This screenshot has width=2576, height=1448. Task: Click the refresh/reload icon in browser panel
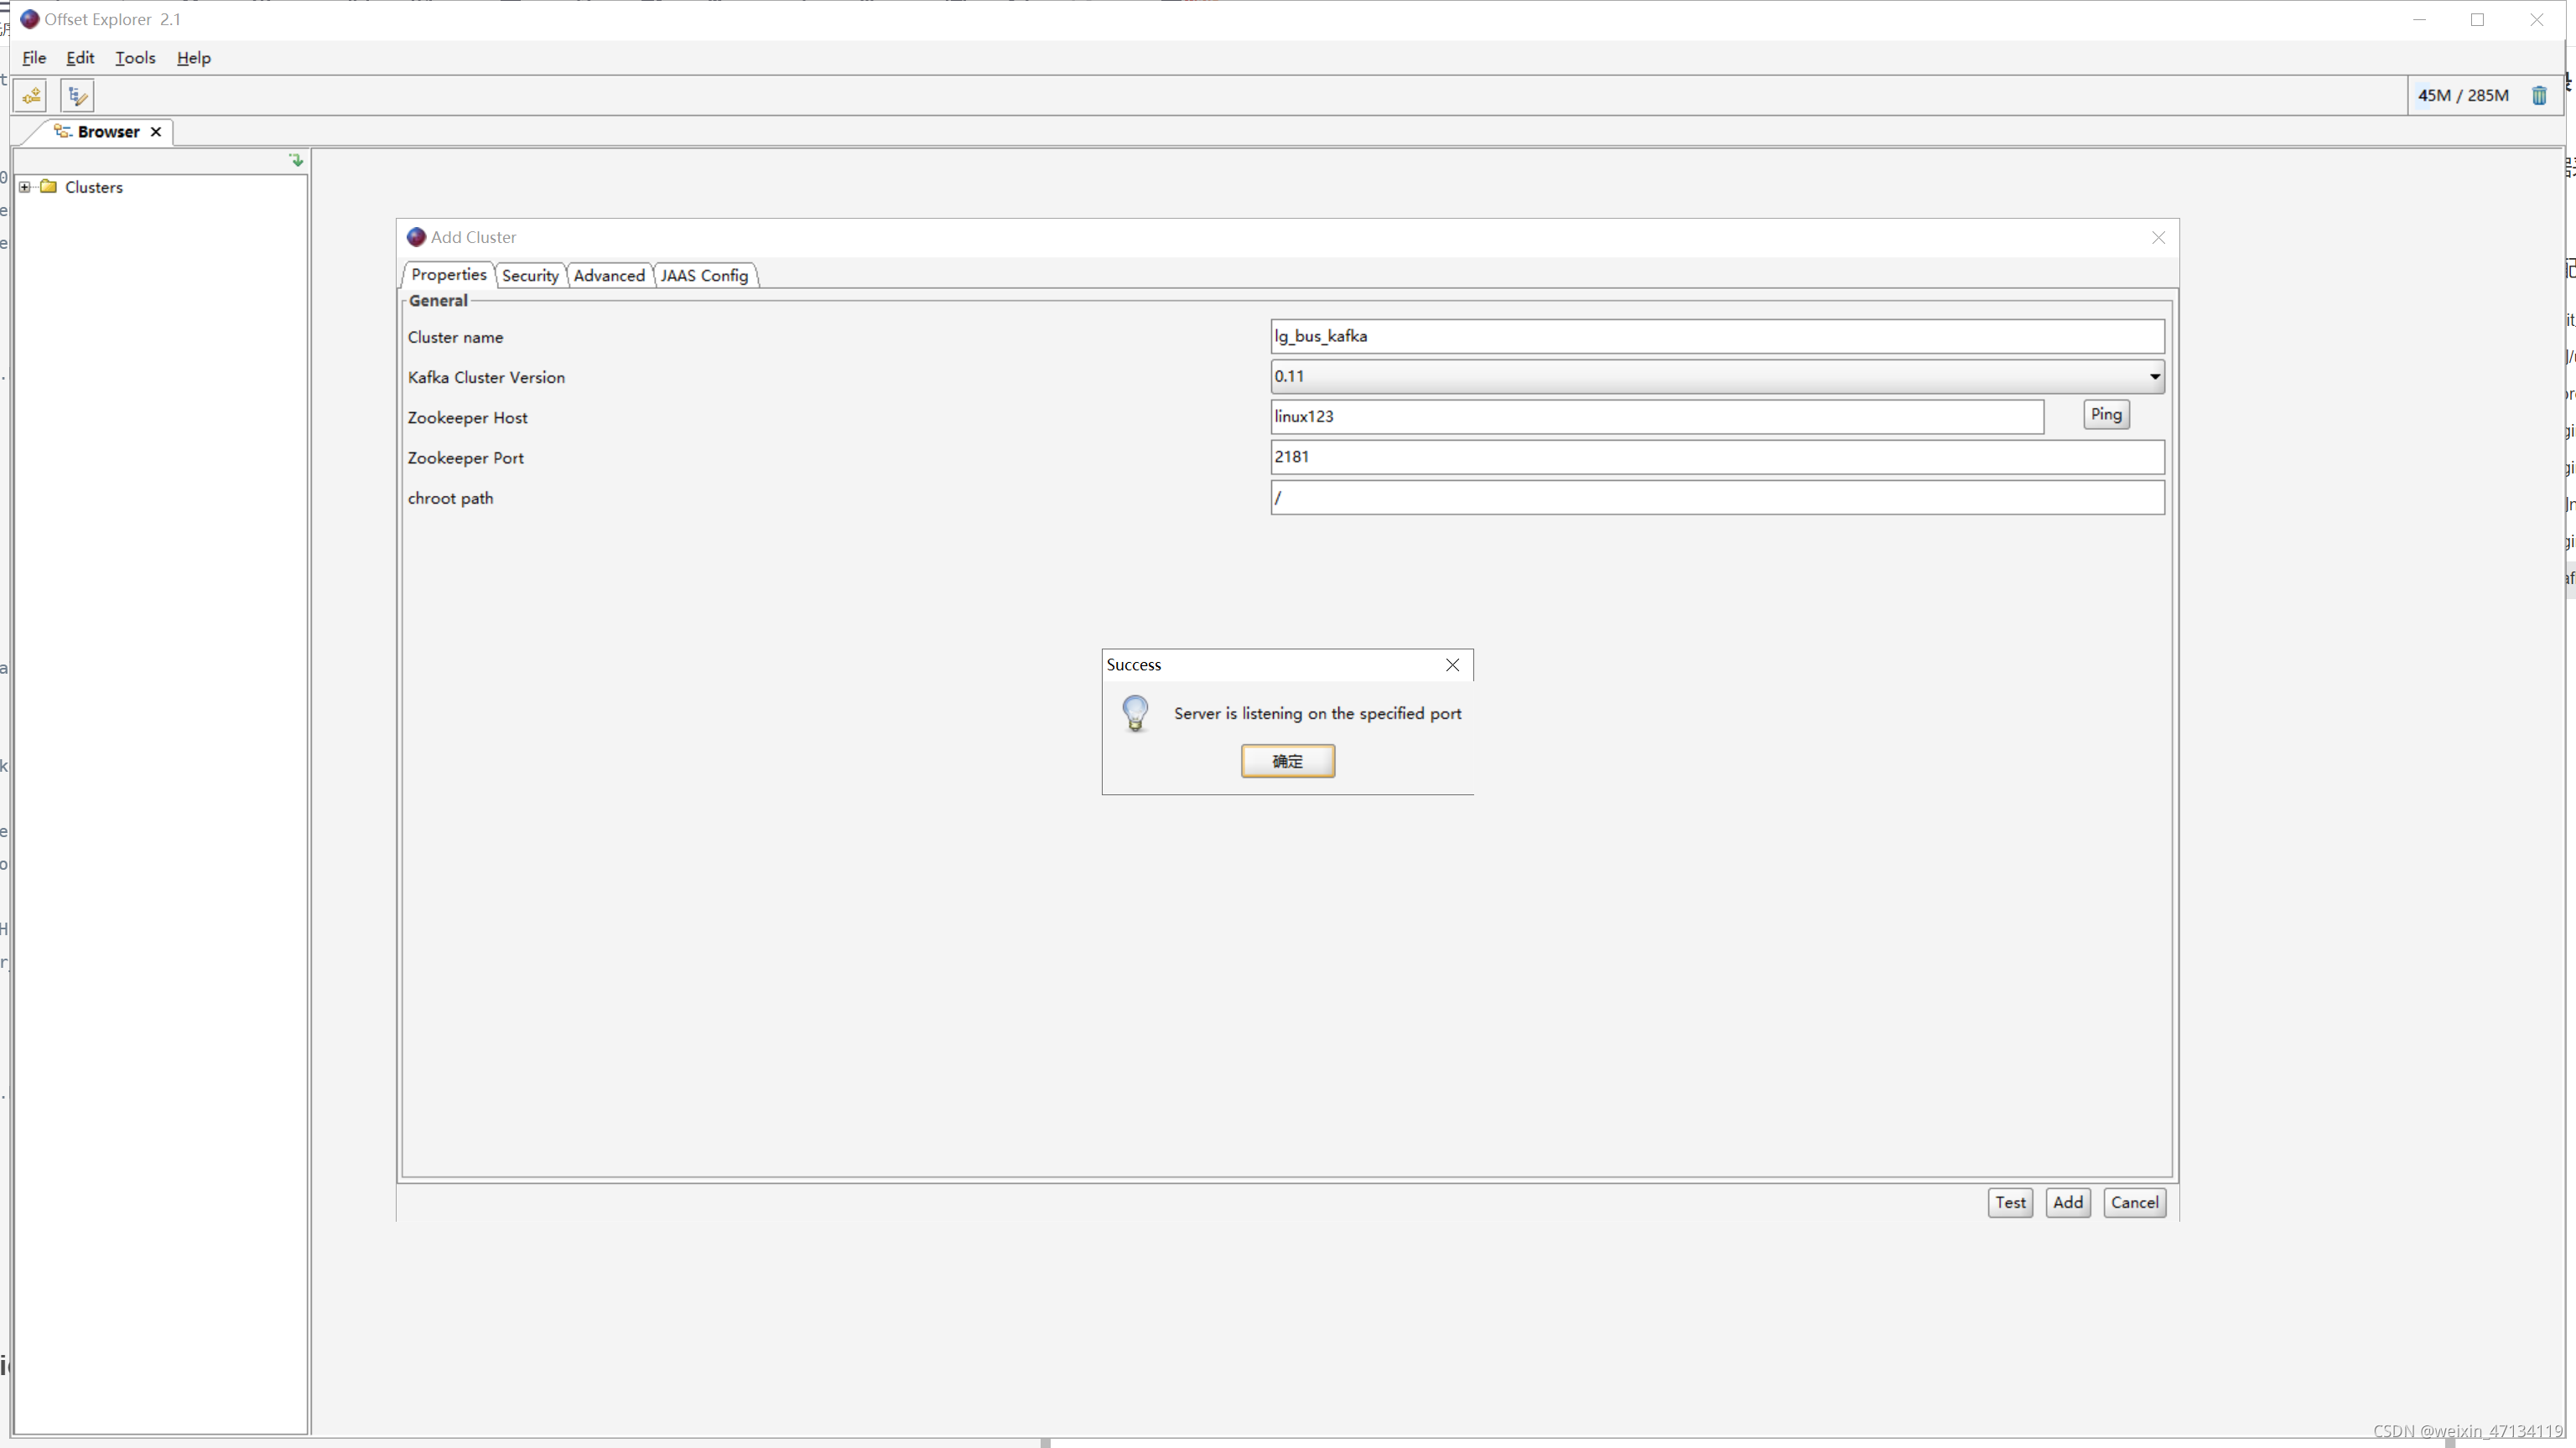pyautogui.click(x=295, y=161)
